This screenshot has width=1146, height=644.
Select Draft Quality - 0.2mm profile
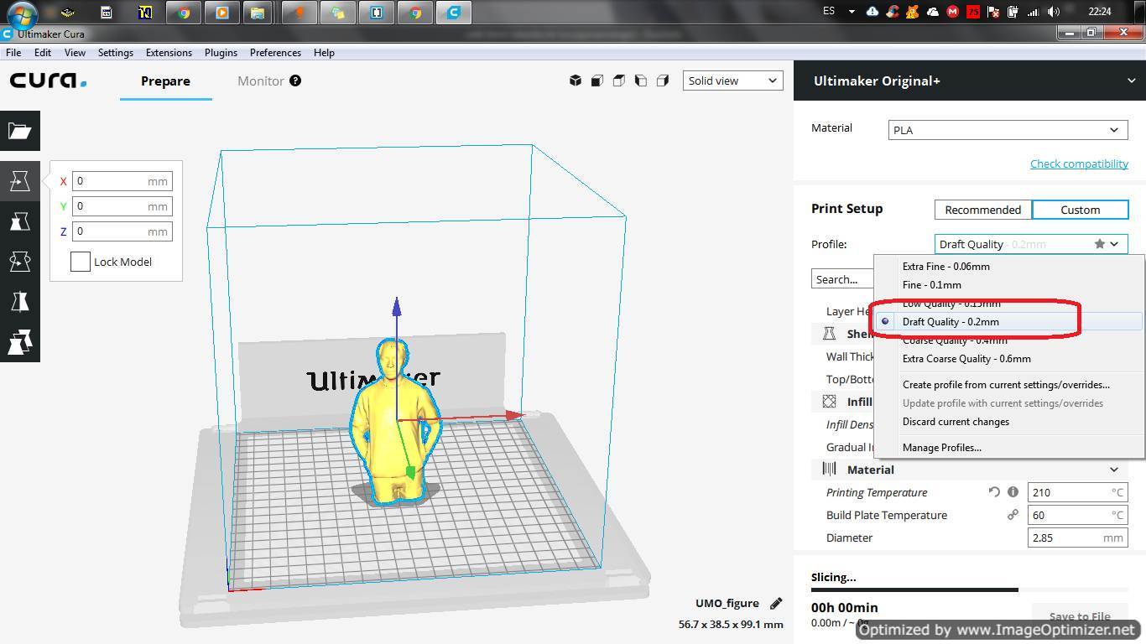(1008, 321)
